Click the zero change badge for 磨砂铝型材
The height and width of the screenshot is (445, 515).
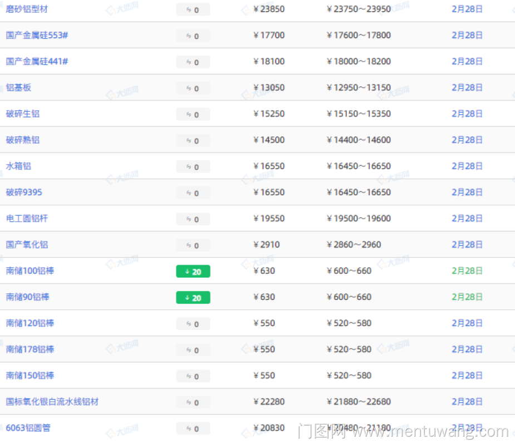(193, 10)
